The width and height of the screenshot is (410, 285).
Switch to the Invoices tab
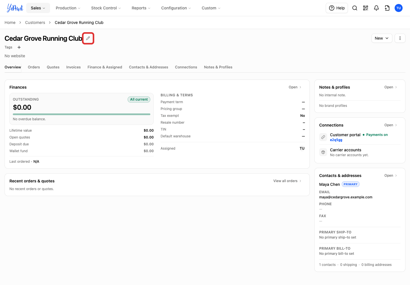pyautogui.click(x=73, y=67)
